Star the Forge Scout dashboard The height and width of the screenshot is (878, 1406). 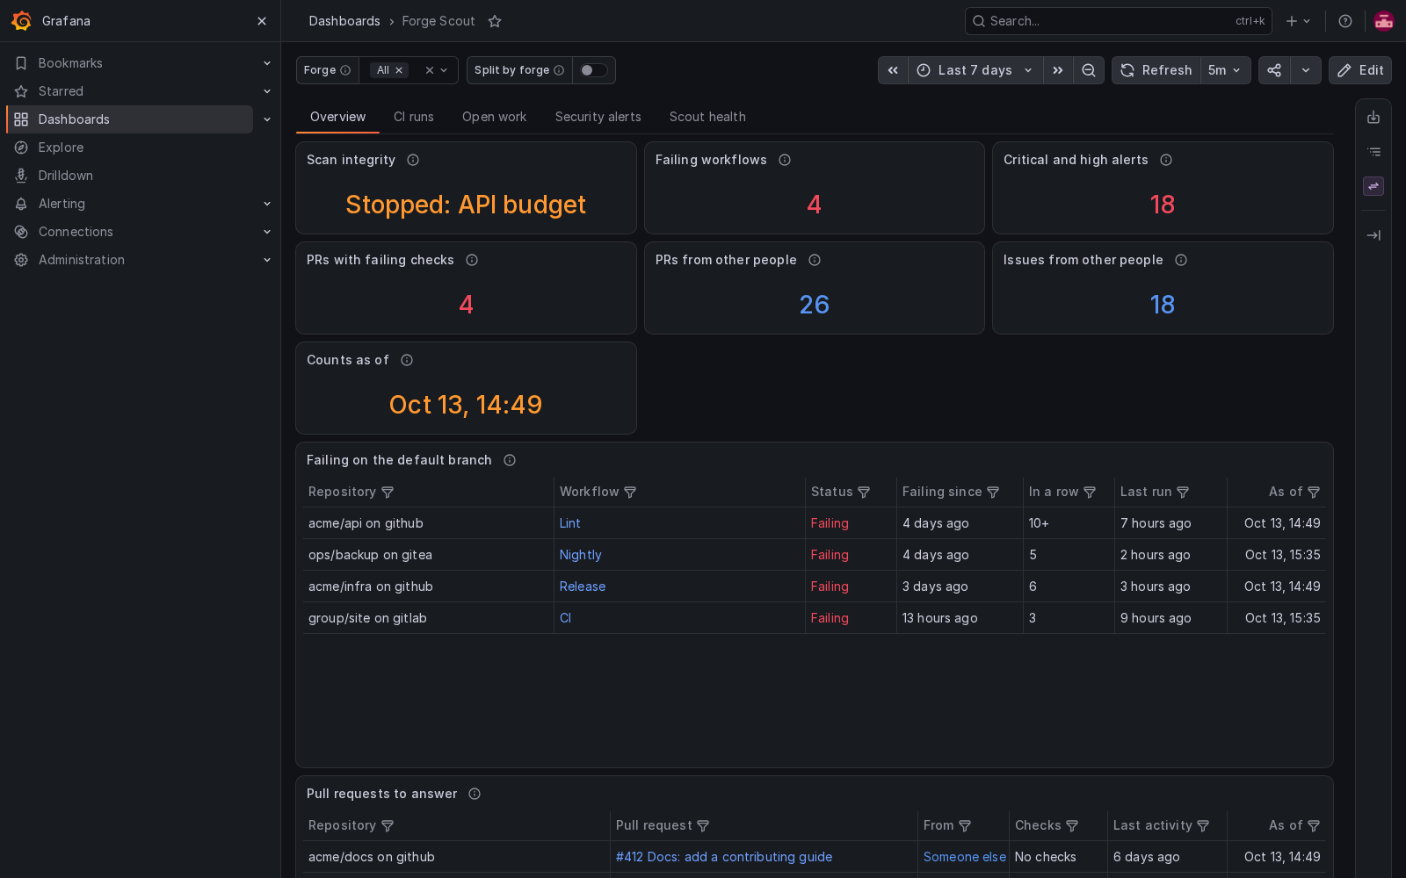tap(495, 21)
